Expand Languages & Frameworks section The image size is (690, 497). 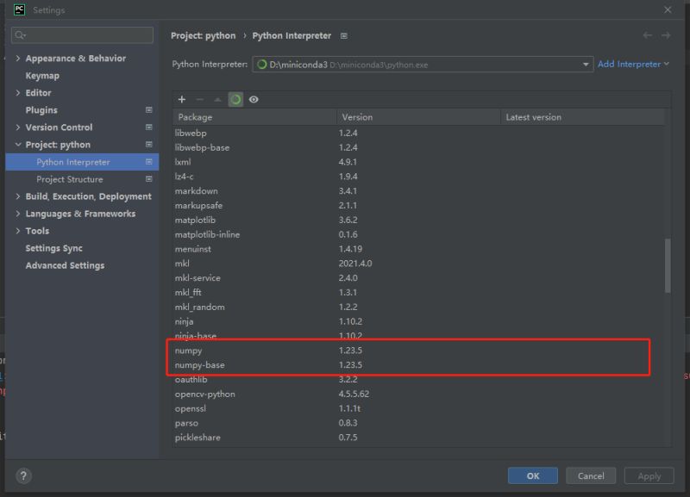pyautogui.click(x=18, y=213)
